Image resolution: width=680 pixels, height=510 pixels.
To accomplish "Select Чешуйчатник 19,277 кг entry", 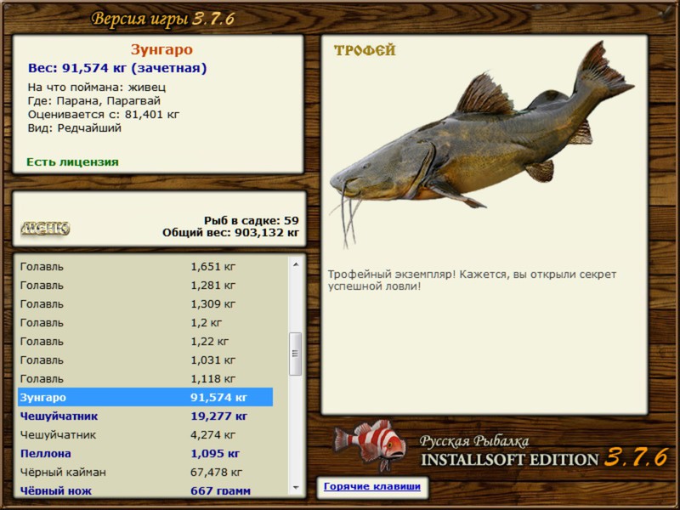I will tap(145, 416).
